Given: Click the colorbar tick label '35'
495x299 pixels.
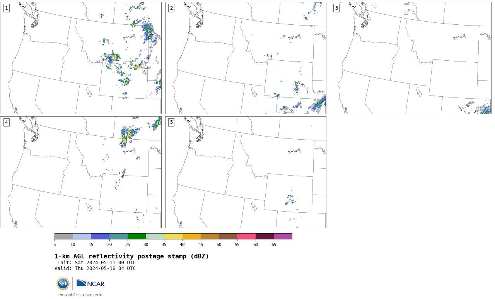Looking at the screenshot, I should [164, 244].
